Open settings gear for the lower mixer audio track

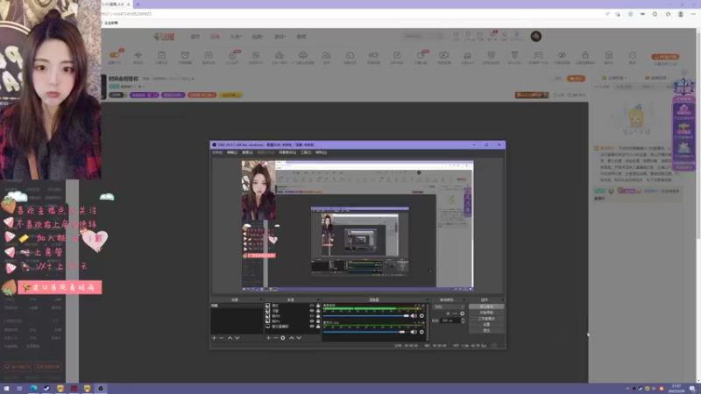(421, 332)
